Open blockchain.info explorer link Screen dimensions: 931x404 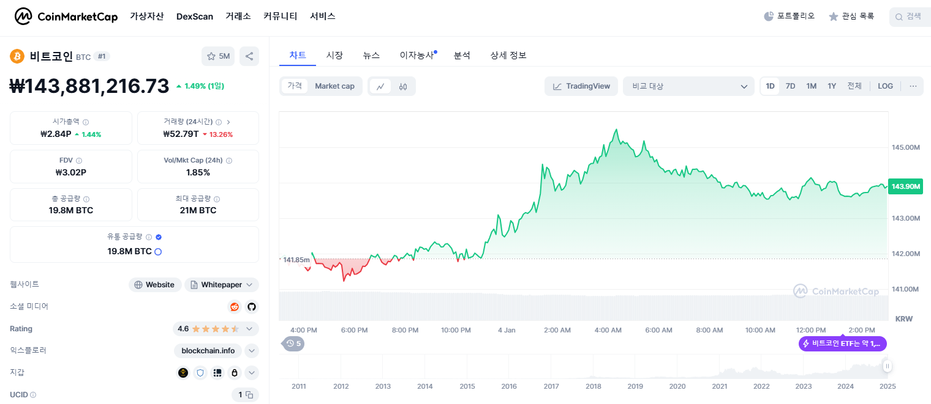click(208, 351)
